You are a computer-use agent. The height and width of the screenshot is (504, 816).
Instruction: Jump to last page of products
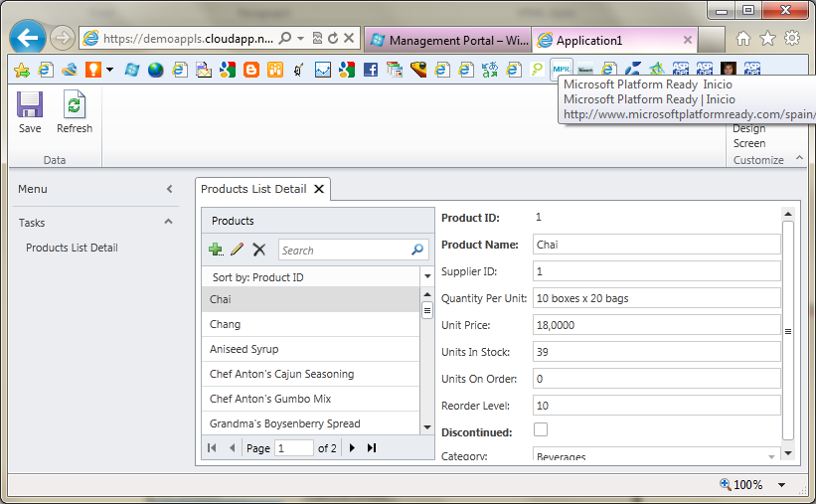(x=372, y=448)
